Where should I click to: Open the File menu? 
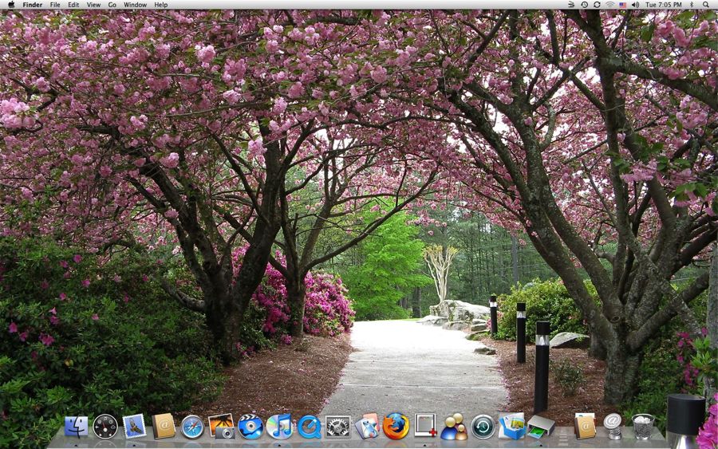tap(55, 5)
